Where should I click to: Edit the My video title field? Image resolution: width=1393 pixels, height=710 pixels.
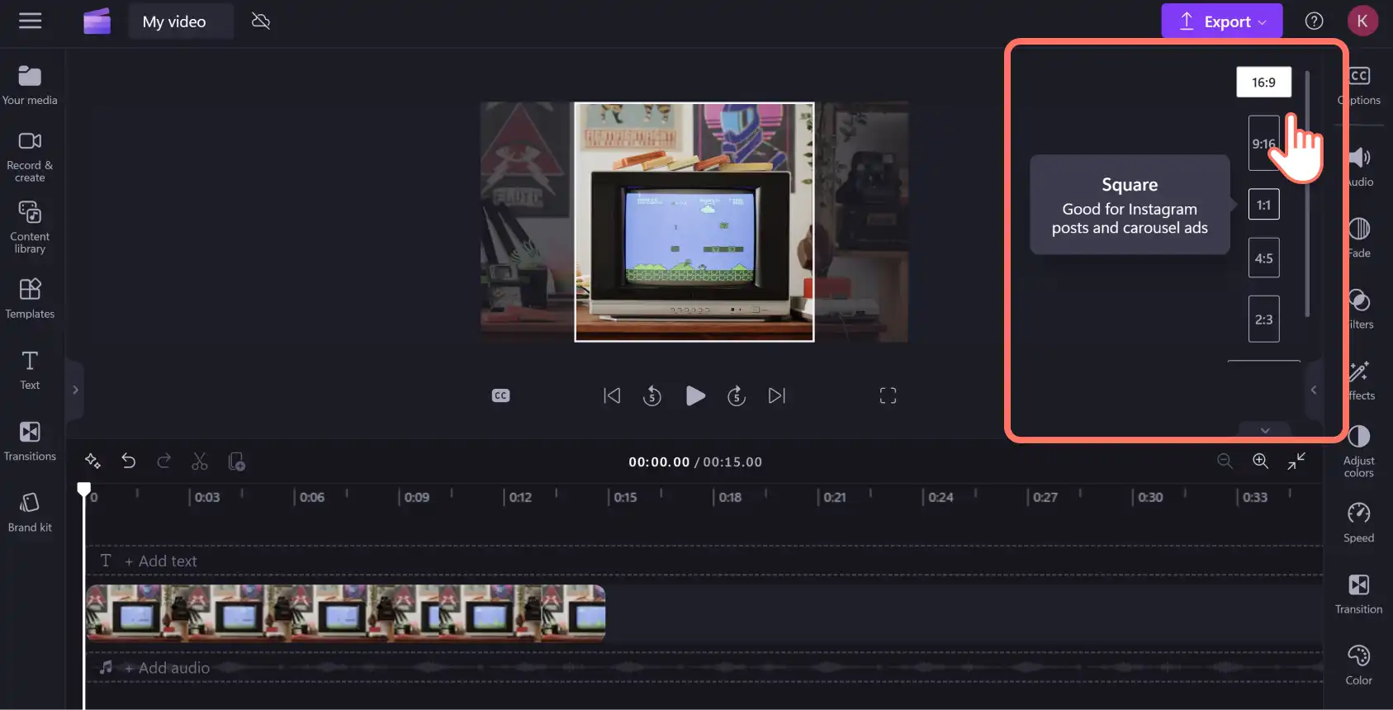[181, 21]
